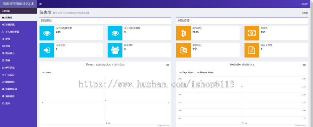Click the users group icon tile
313x127 pixels.
[x=115, y=50]
